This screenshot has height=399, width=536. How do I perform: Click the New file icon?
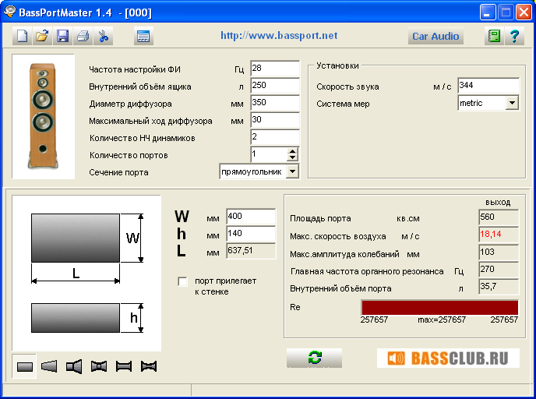click(x=23, y=36)
